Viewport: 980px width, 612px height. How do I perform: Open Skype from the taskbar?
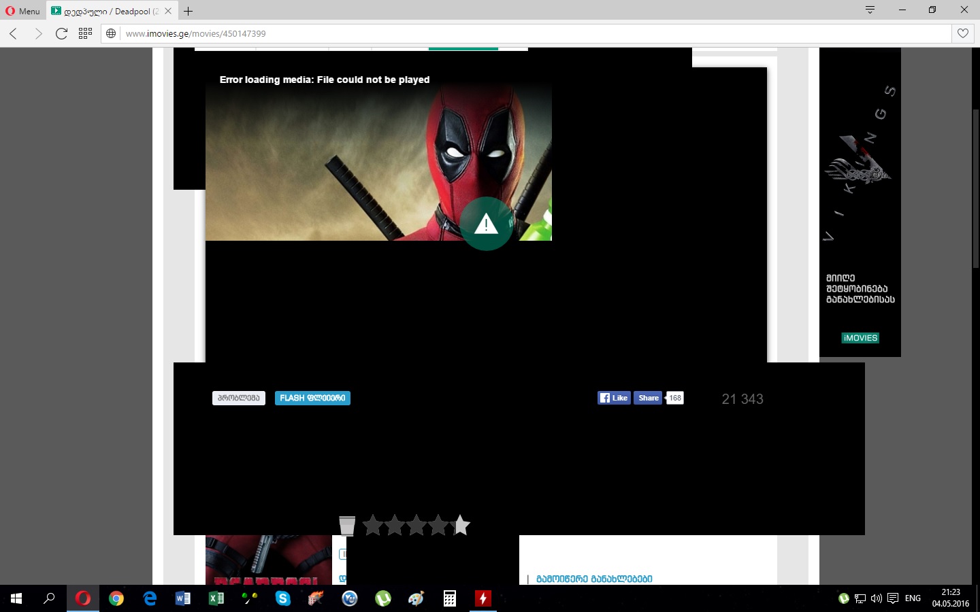282,598
